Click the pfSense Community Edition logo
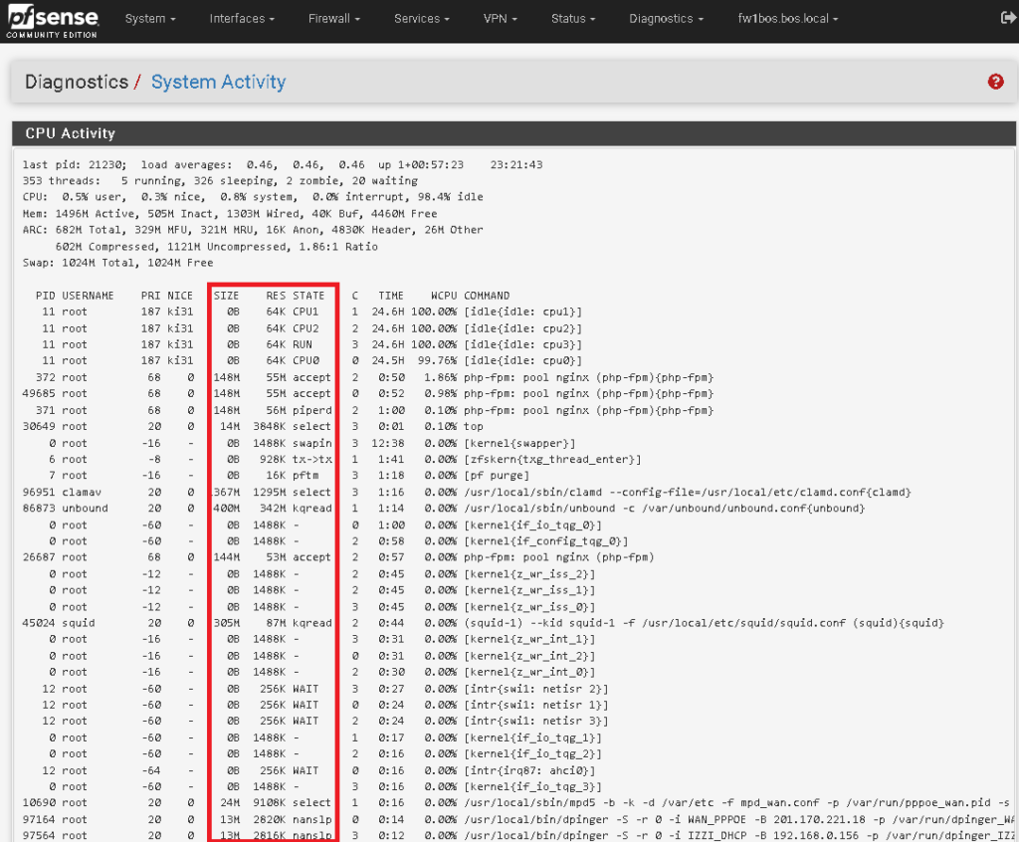1019x842 pixels. 53,22
